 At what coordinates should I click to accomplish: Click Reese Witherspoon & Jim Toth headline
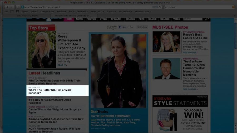[71, 42]
